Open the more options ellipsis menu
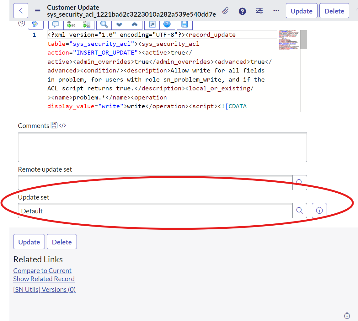The width and height of the screenshot is (358, 321). (x=276, y=11)
